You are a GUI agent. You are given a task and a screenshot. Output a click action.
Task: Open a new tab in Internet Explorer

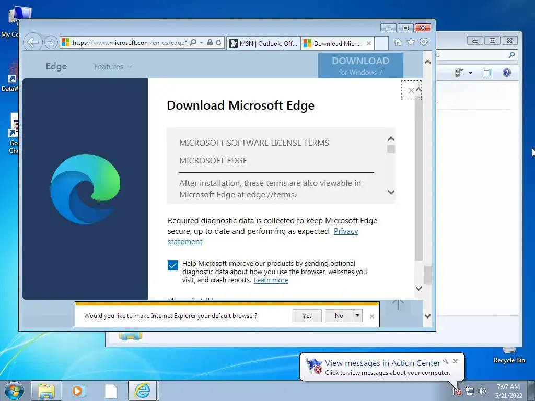(x=381, y=43)
